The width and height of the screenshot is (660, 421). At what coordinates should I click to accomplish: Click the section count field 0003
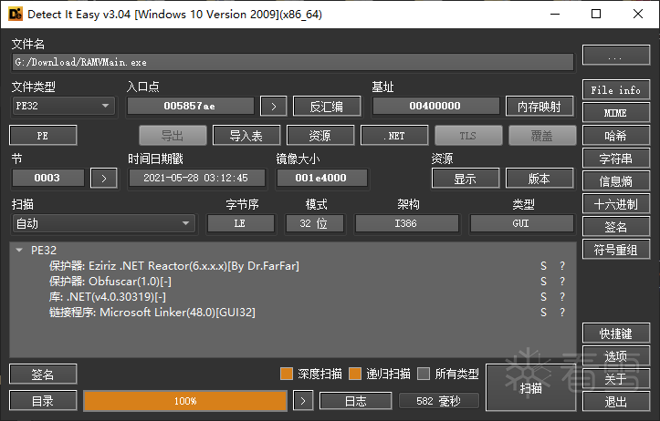48,178
